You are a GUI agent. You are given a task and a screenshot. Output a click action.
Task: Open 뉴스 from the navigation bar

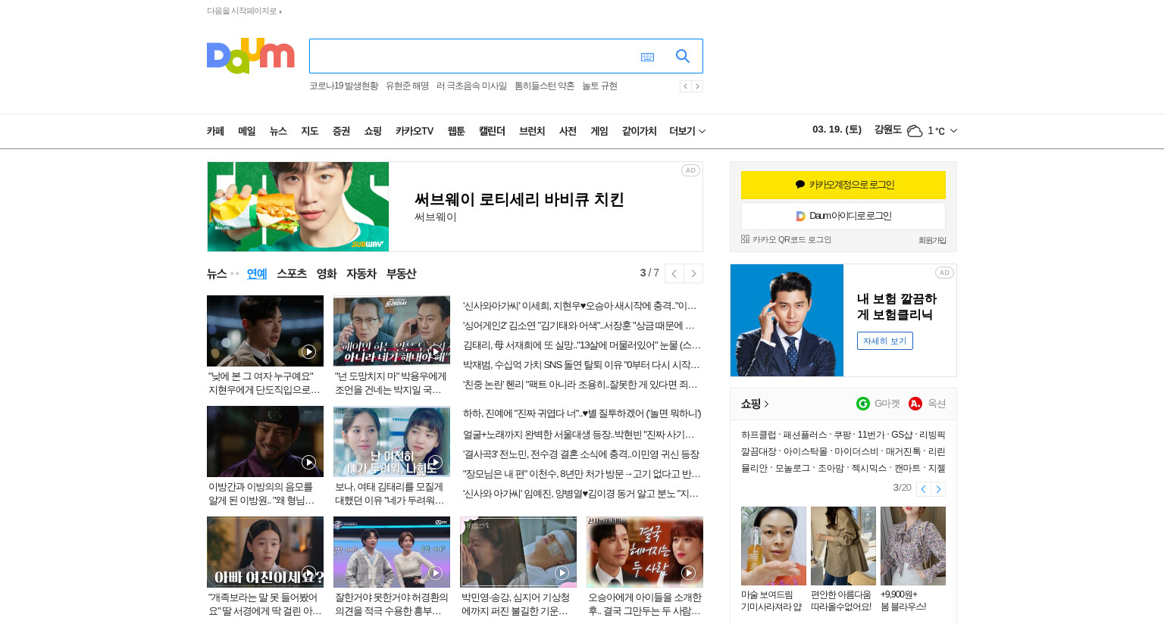point(278,131)
